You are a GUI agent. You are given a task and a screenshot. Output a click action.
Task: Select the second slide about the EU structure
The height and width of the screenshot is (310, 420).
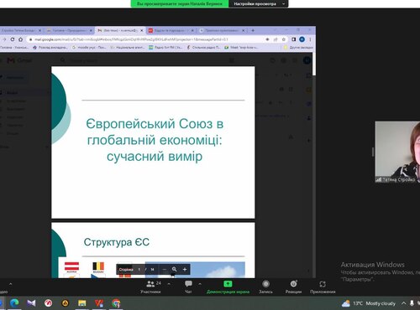point(153,251)
